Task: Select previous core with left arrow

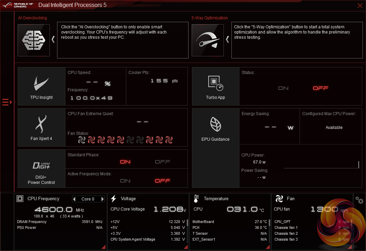Action: click(x=74, y=199)
